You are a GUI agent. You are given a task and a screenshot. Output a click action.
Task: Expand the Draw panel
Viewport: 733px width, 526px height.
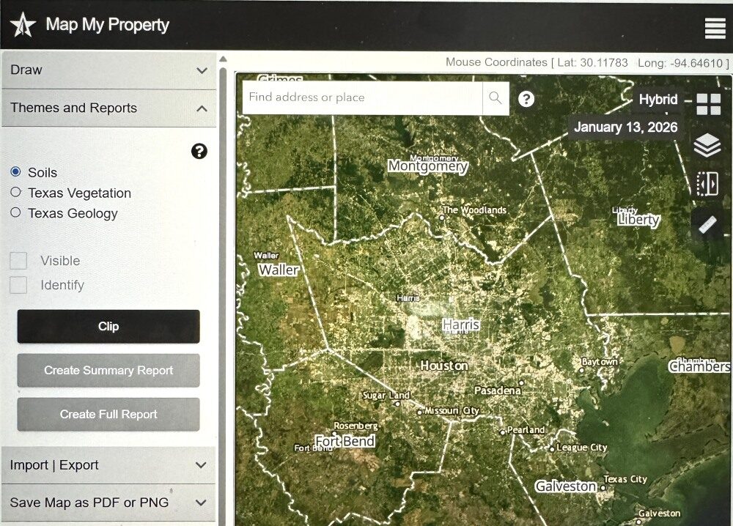(109, 70)
